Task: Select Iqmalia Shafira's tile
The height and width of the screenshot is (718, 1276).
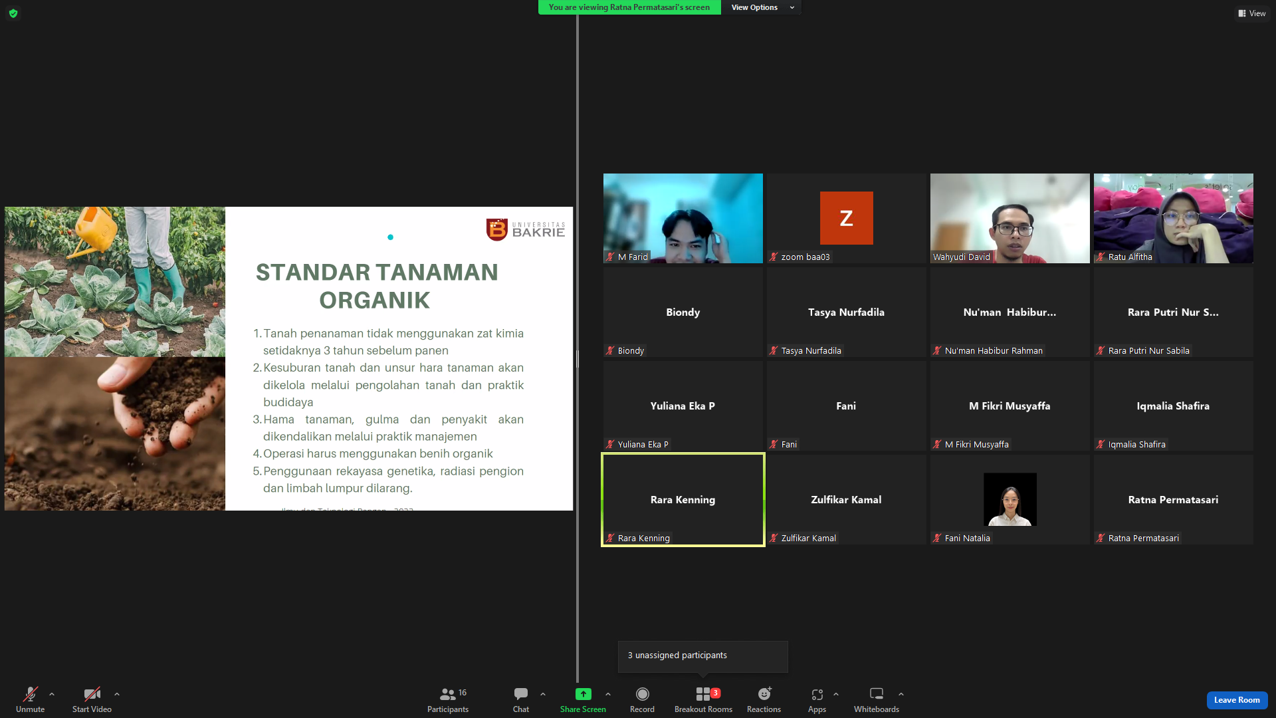Action: [x=1174, y=406]
